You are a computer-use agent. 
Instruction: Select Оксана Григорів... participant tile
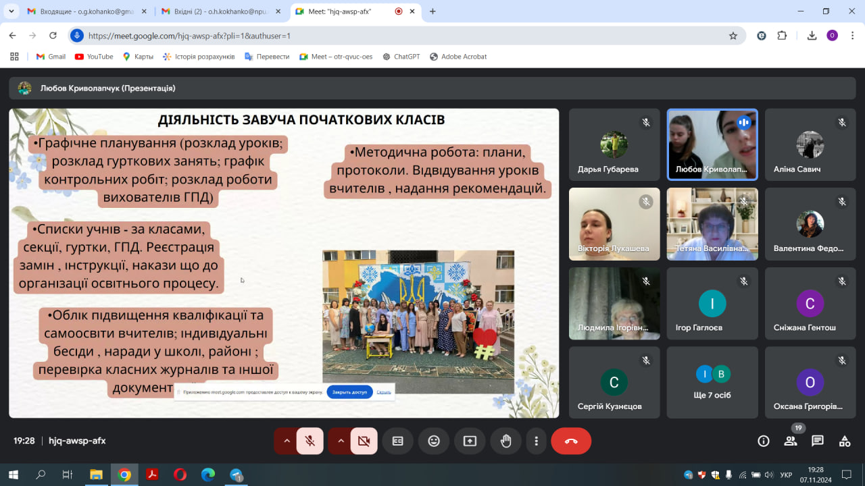810,383
